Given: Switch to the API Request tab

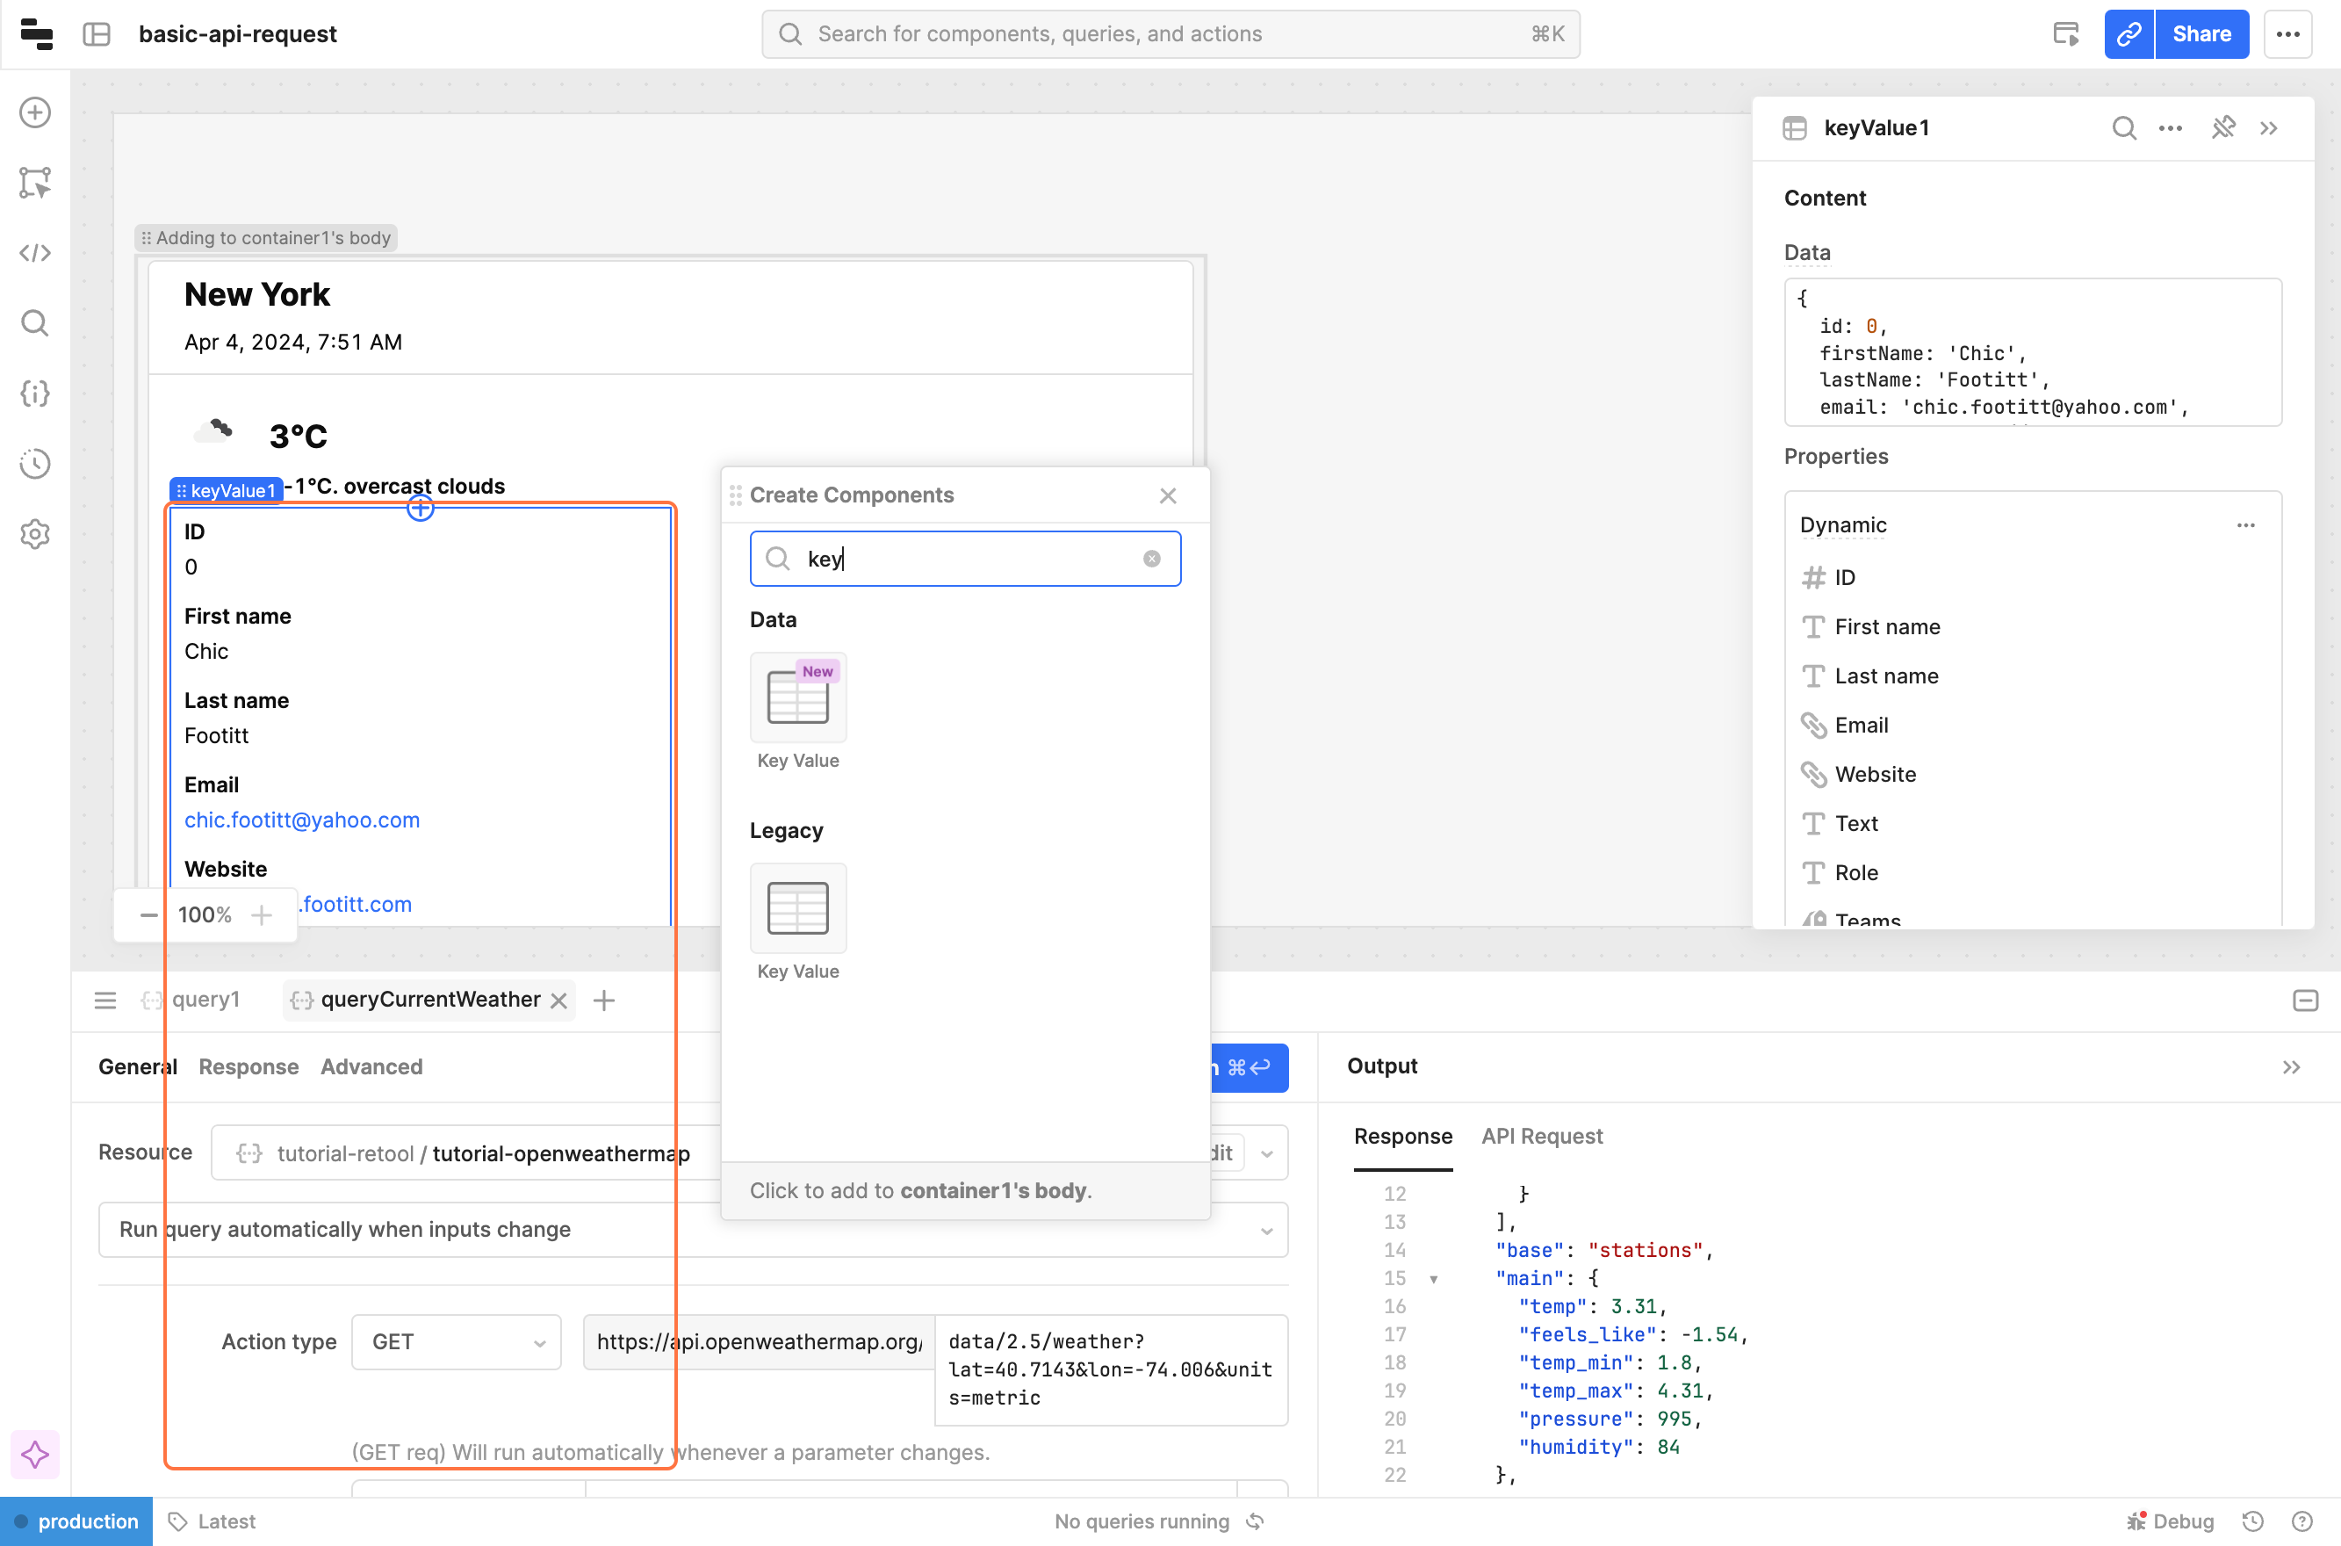Looking at the screenshot, I should tap(1542, 1136).
